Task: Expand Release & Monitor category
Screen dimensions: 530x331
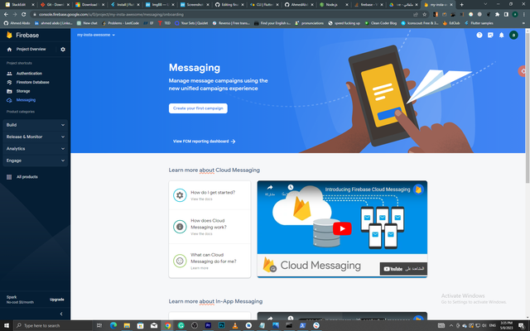Action: pyautogui.click(x=35, y=137)
